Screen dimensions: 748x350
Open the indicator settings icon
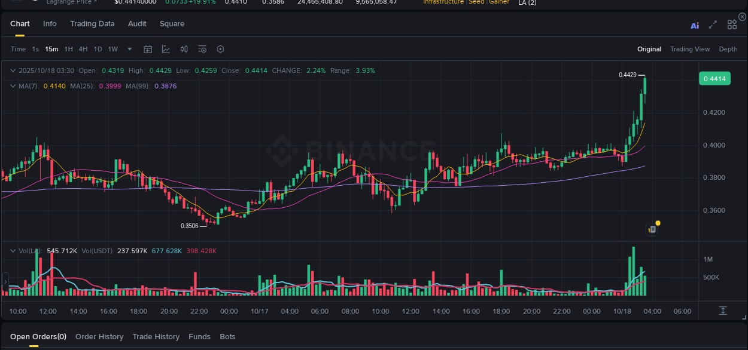click(202, 49)
